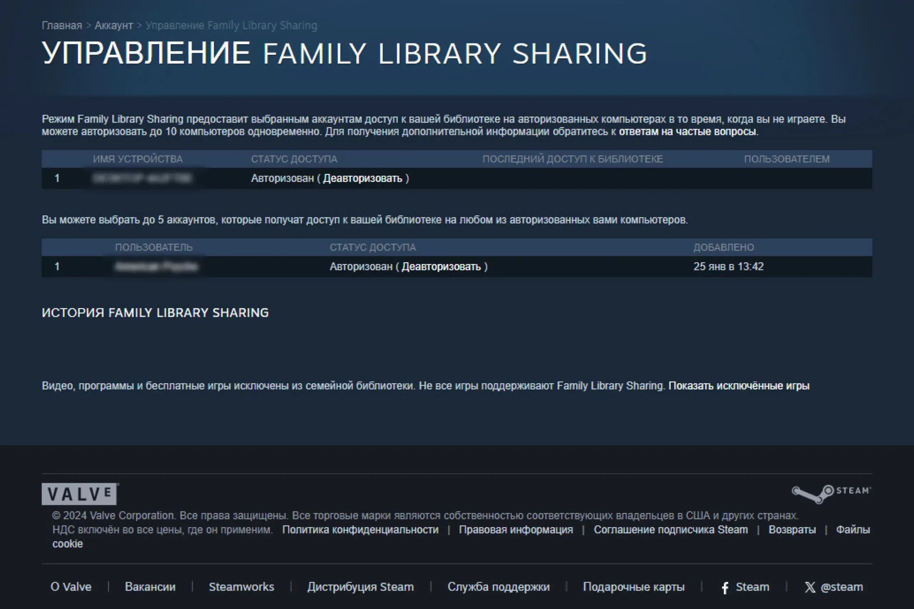Click the ИСТОРИЯ FAMILY LIBRARY SHARING heading
Viewport: 914px width, 609px height.
point(155,312)
